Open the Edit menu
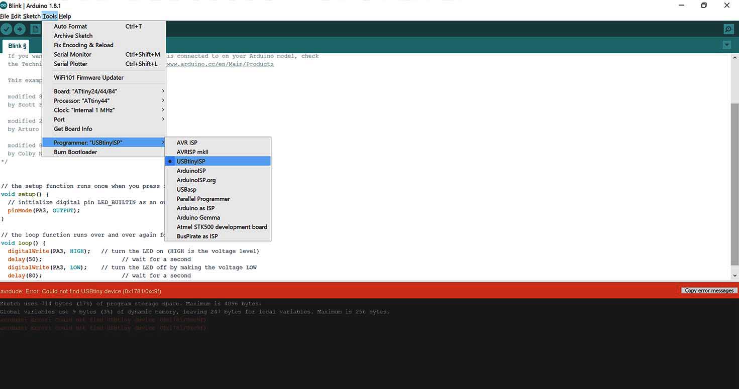This screenshot has width=739, height=389. [x=16, y=16]
